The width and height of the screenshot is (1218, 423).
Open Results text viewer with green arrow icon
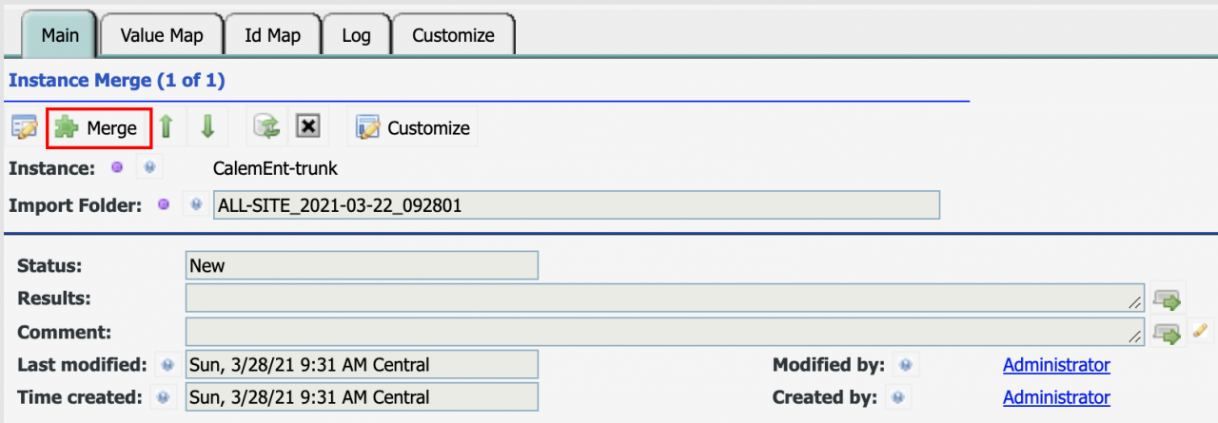click(1168, 299)
